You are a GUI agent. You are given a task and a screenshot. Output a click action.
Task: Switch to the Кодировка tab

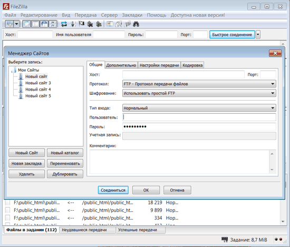coord(192,65)
